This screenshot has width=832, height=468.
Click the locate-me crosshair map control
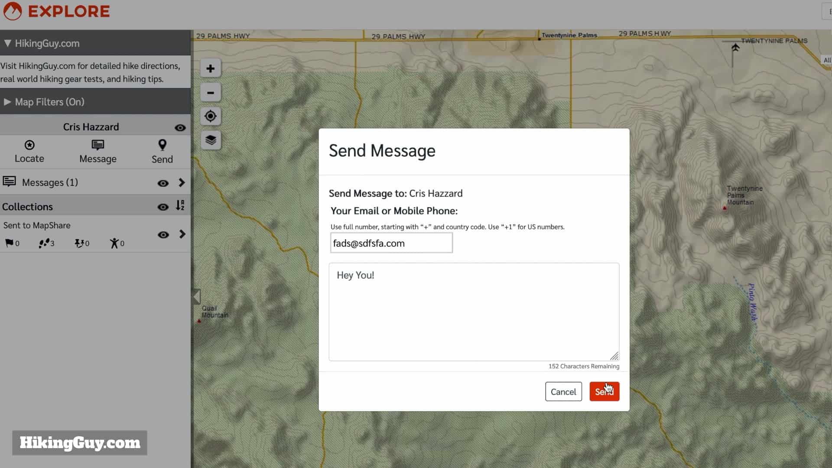(211, 116)
